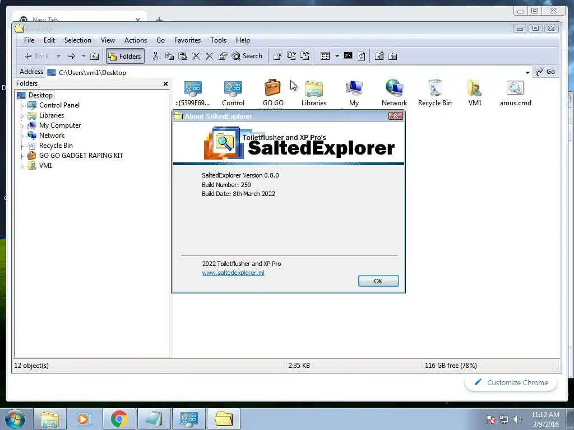The width and height of the screenshot is (574, 430).
Task: Click the Cut scissors icon
Action: (x=156, y=56)
